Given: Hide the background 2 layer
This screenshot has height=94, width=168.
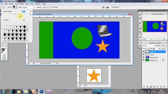Looking at the screenshot, I should [143, 57].
